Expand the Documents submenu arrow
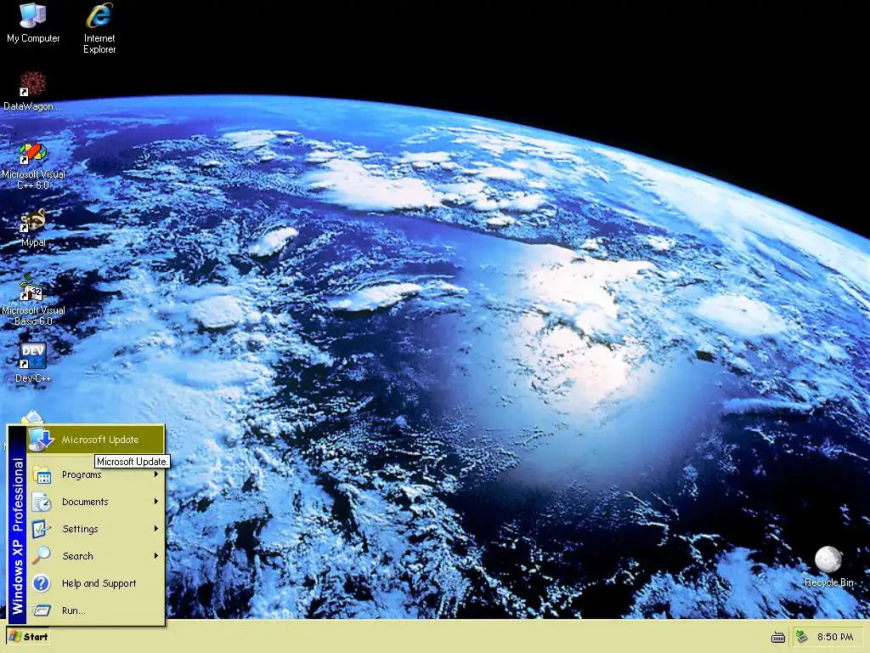The height and width of the screenshot is (653, 870). (x=156, y=502)
